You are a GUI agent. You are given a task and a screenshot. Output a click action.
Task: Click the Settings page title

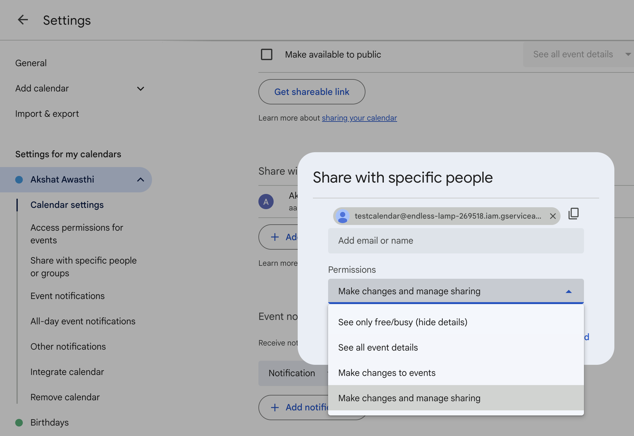(67, 21)
